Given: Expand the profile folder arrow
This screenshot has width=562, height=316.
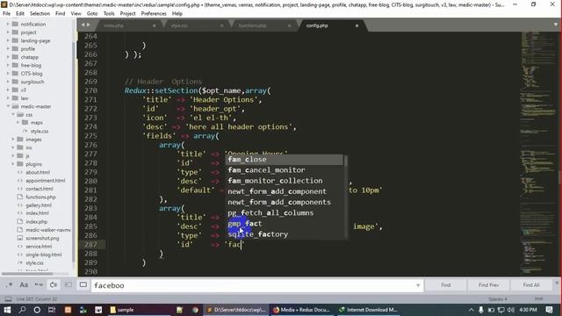Looking at the screenshot, I should [x=8, y=49].
